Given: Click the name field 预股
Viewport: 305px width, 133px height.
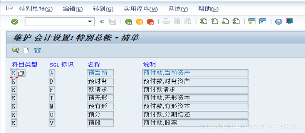Looking at the screenshot, I should coord(100,123).
